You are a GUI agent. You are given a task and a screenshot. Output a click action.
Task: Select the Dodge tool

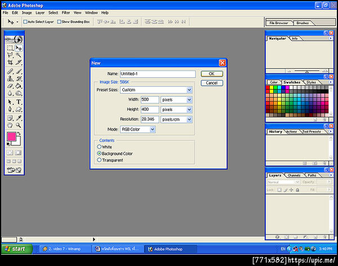19,93
